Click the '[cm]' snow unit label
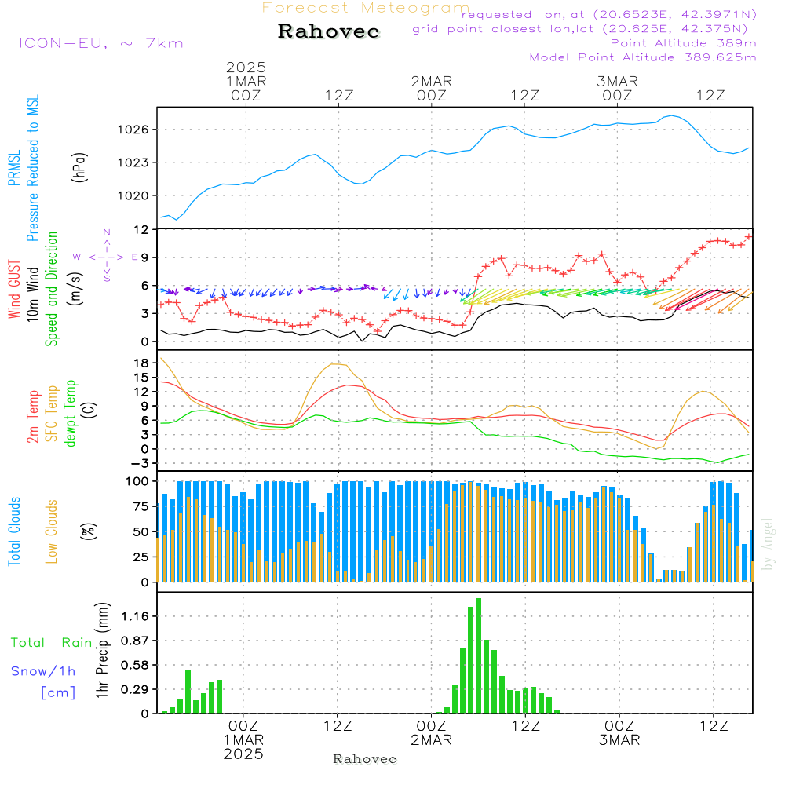This screenshot has width=785, height=785. pos(58,692)
